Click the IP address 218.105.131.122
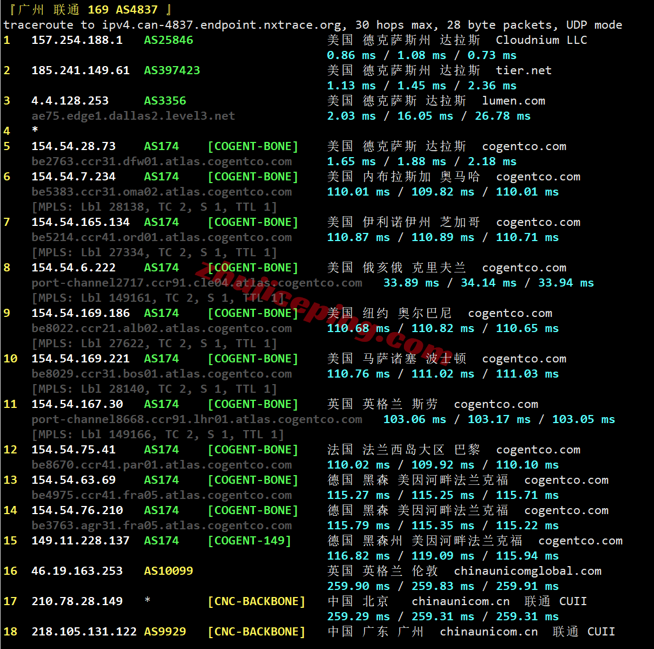The width and height of the screenshot is (654, 649). (84, 632)
